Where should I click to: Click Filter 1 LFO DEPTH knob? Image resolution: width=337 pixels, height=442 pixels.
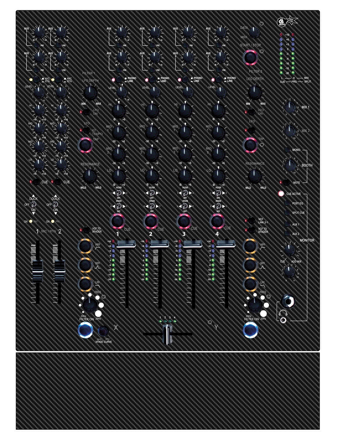pos(90,92)
